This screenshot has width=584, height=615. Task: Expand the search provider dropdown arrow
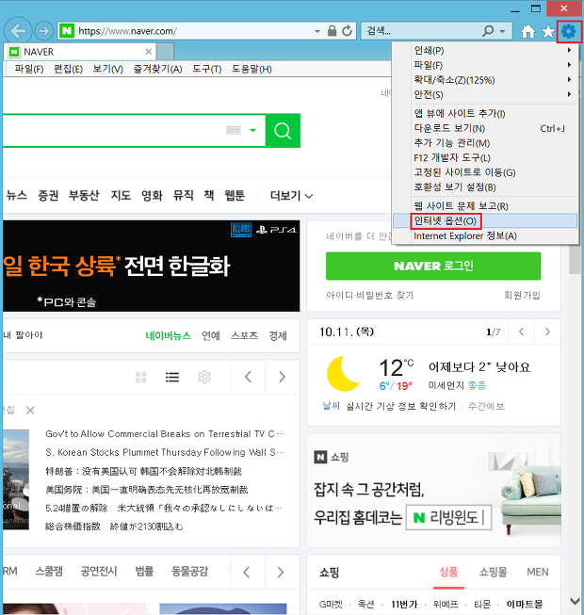[502, 31]
